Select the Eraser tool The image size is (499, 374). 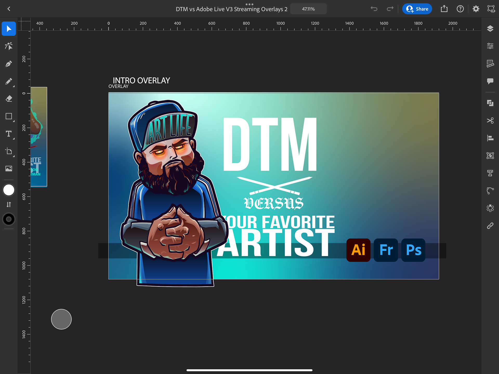click(9, 99)
